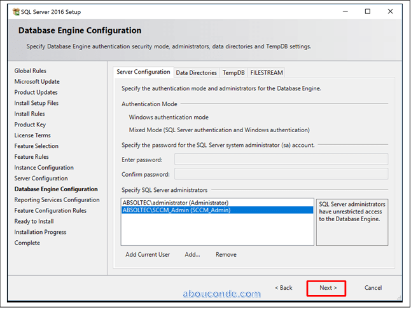
Task: Click the Add Current User button
Action: (148, 255)
